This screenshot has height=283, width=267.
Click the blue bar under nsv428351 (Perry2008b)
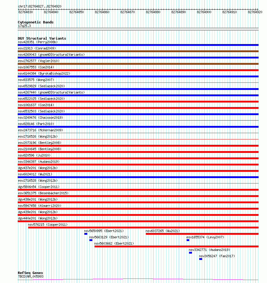tap(138, 45)
